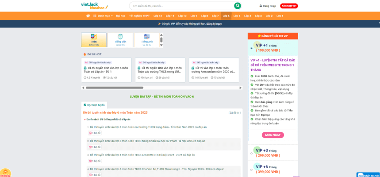This screenshot has width=380, height=177.
Task: Select the Tiếng Việt subject icon
Action: pos(120,37)
